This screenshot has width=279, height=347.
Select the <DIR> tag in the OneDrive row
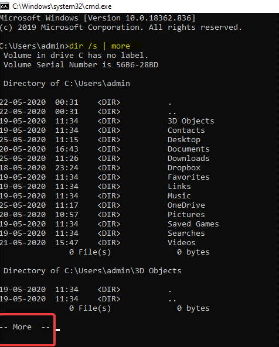(109, 205)
